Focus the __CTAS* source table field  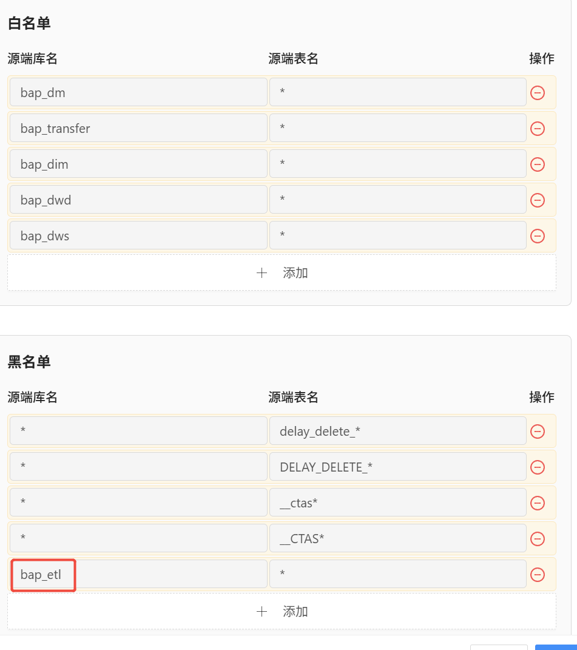[398, 538]
